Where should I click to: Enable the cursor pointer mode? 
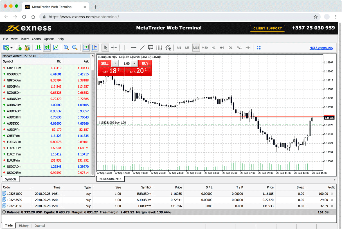pos(105,47)
